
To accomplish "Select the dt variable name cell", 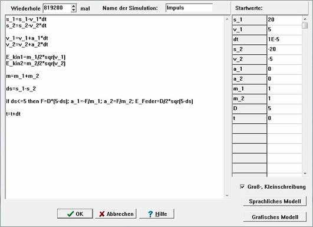I will 249,40.
